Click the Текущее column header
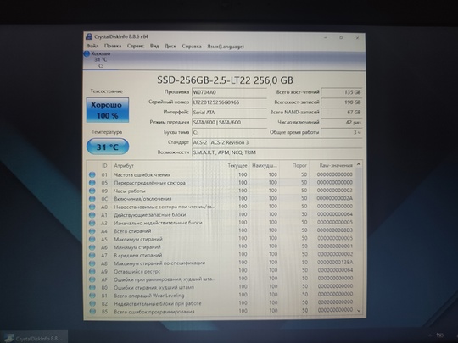The height and width of the screenshot is (343, 458). [237, 165]
